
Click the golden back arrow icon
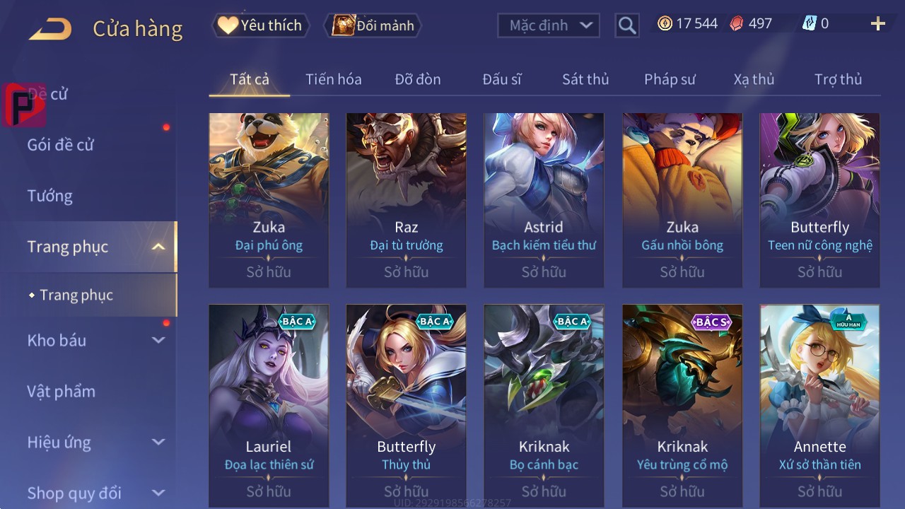click(x=50, y=29)
